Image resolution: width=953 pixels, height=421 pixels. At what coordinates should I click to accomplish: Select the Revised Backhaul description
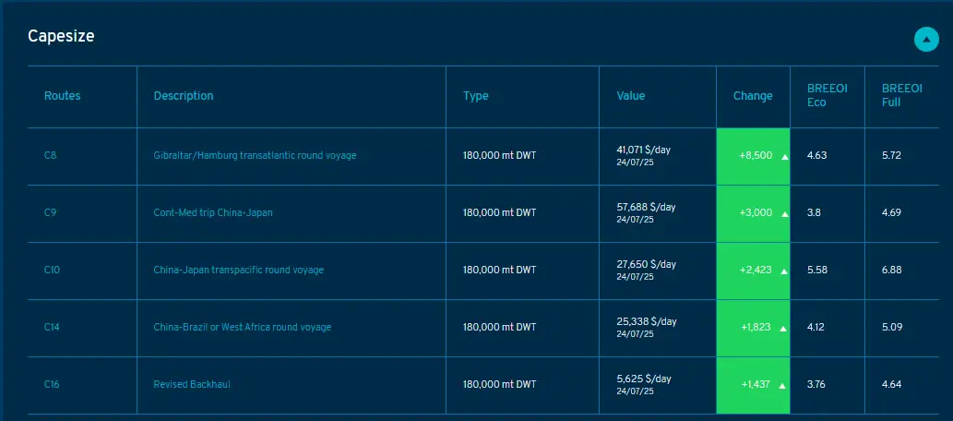[x=192, y=384]
